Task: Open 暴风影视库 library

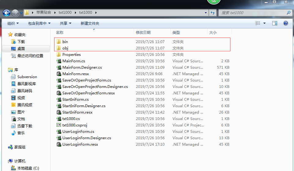Action: pos(26,84)
